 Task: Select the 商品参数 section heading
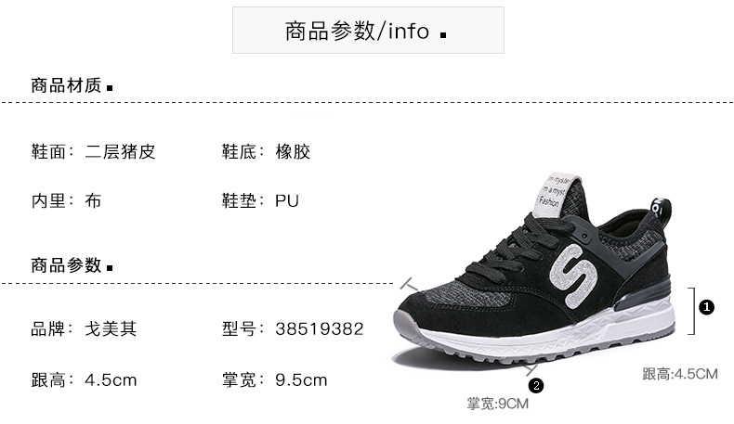(66, 265)
